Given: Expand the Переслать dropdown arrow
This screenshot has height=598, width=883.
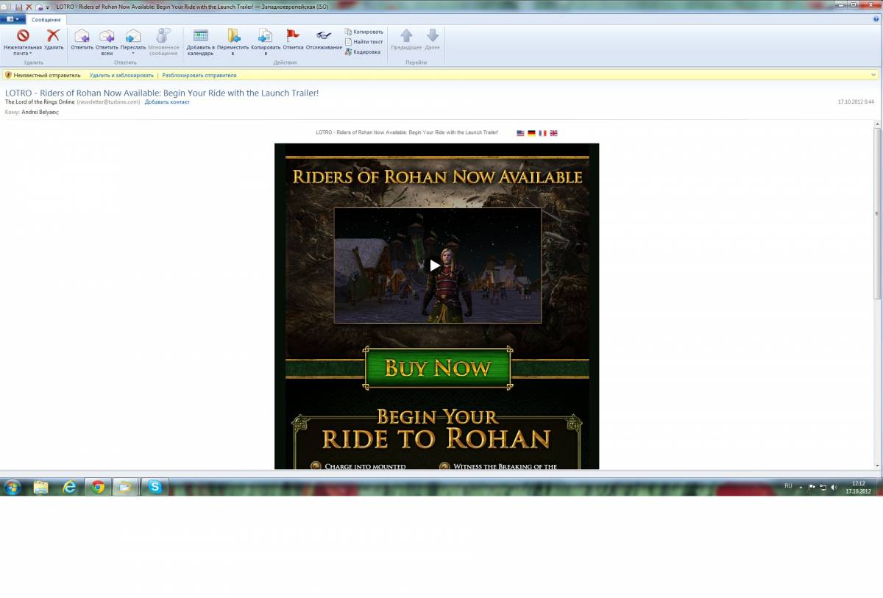Looking at the screenshot, I should (133, 54).
